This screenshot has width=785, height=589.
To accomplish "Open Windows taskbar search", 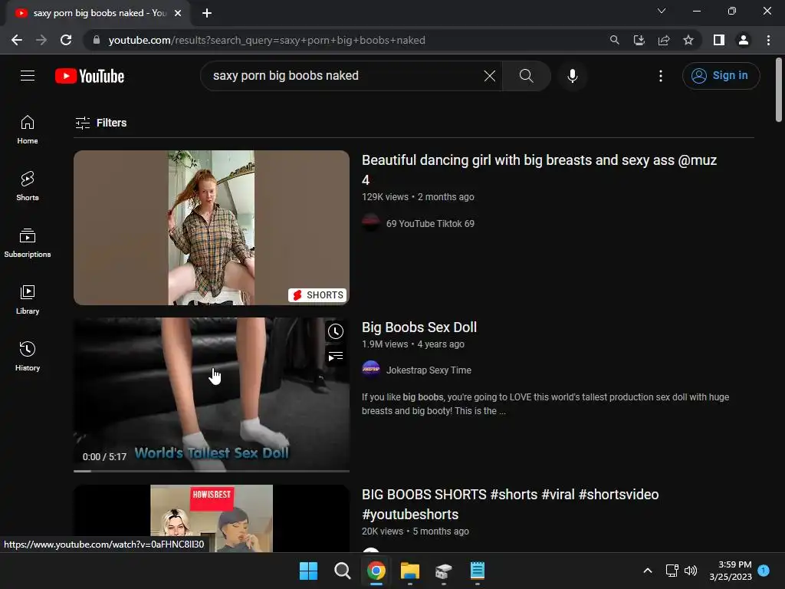I will [343, 571].
